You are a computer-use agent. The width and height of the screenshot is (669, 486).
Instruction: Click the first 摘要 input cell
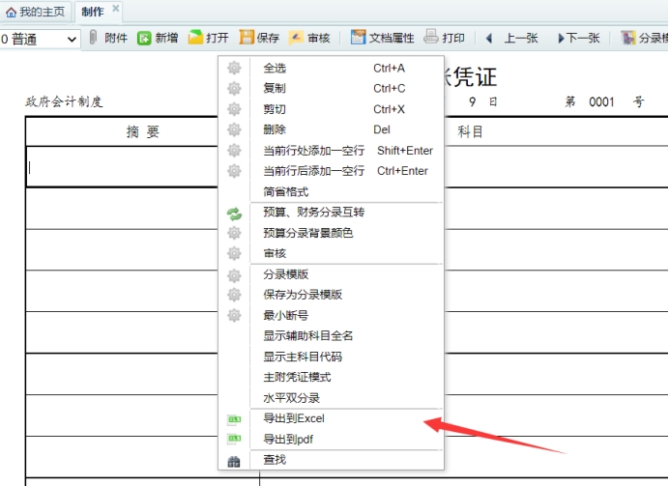coord(121,166)
